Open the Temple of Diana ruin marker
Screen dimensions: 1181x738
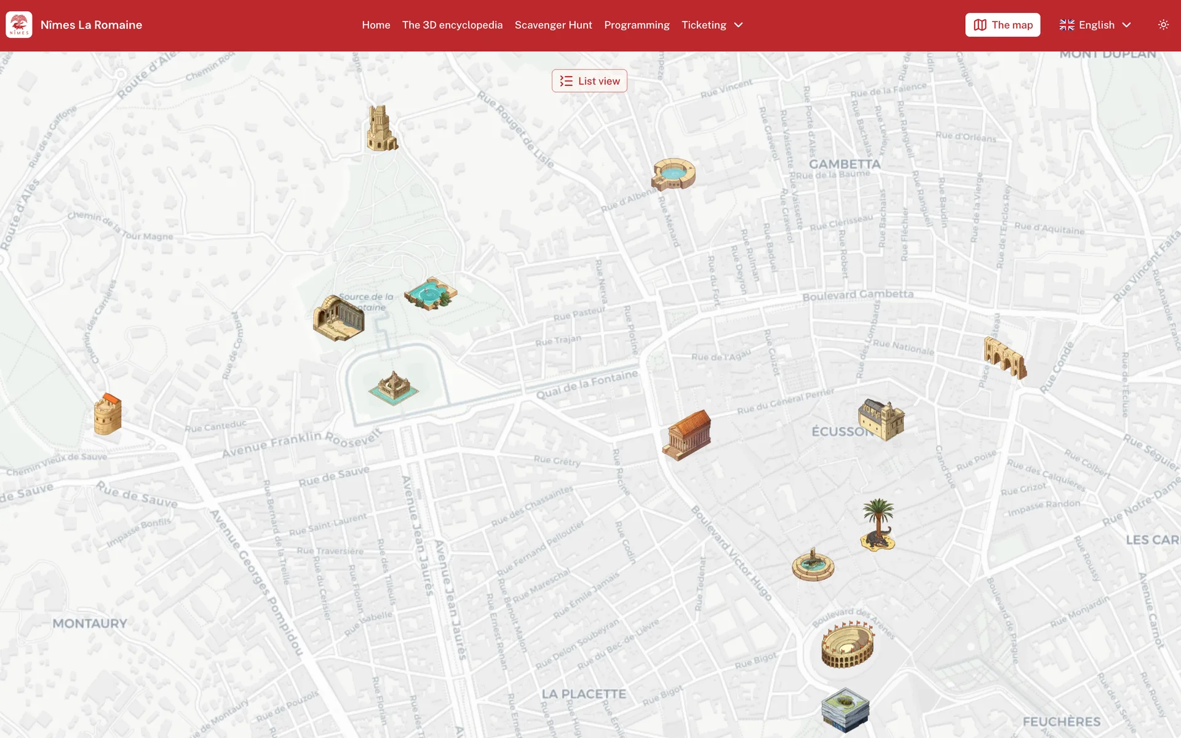pyautogui.click(x=339, y=317)
